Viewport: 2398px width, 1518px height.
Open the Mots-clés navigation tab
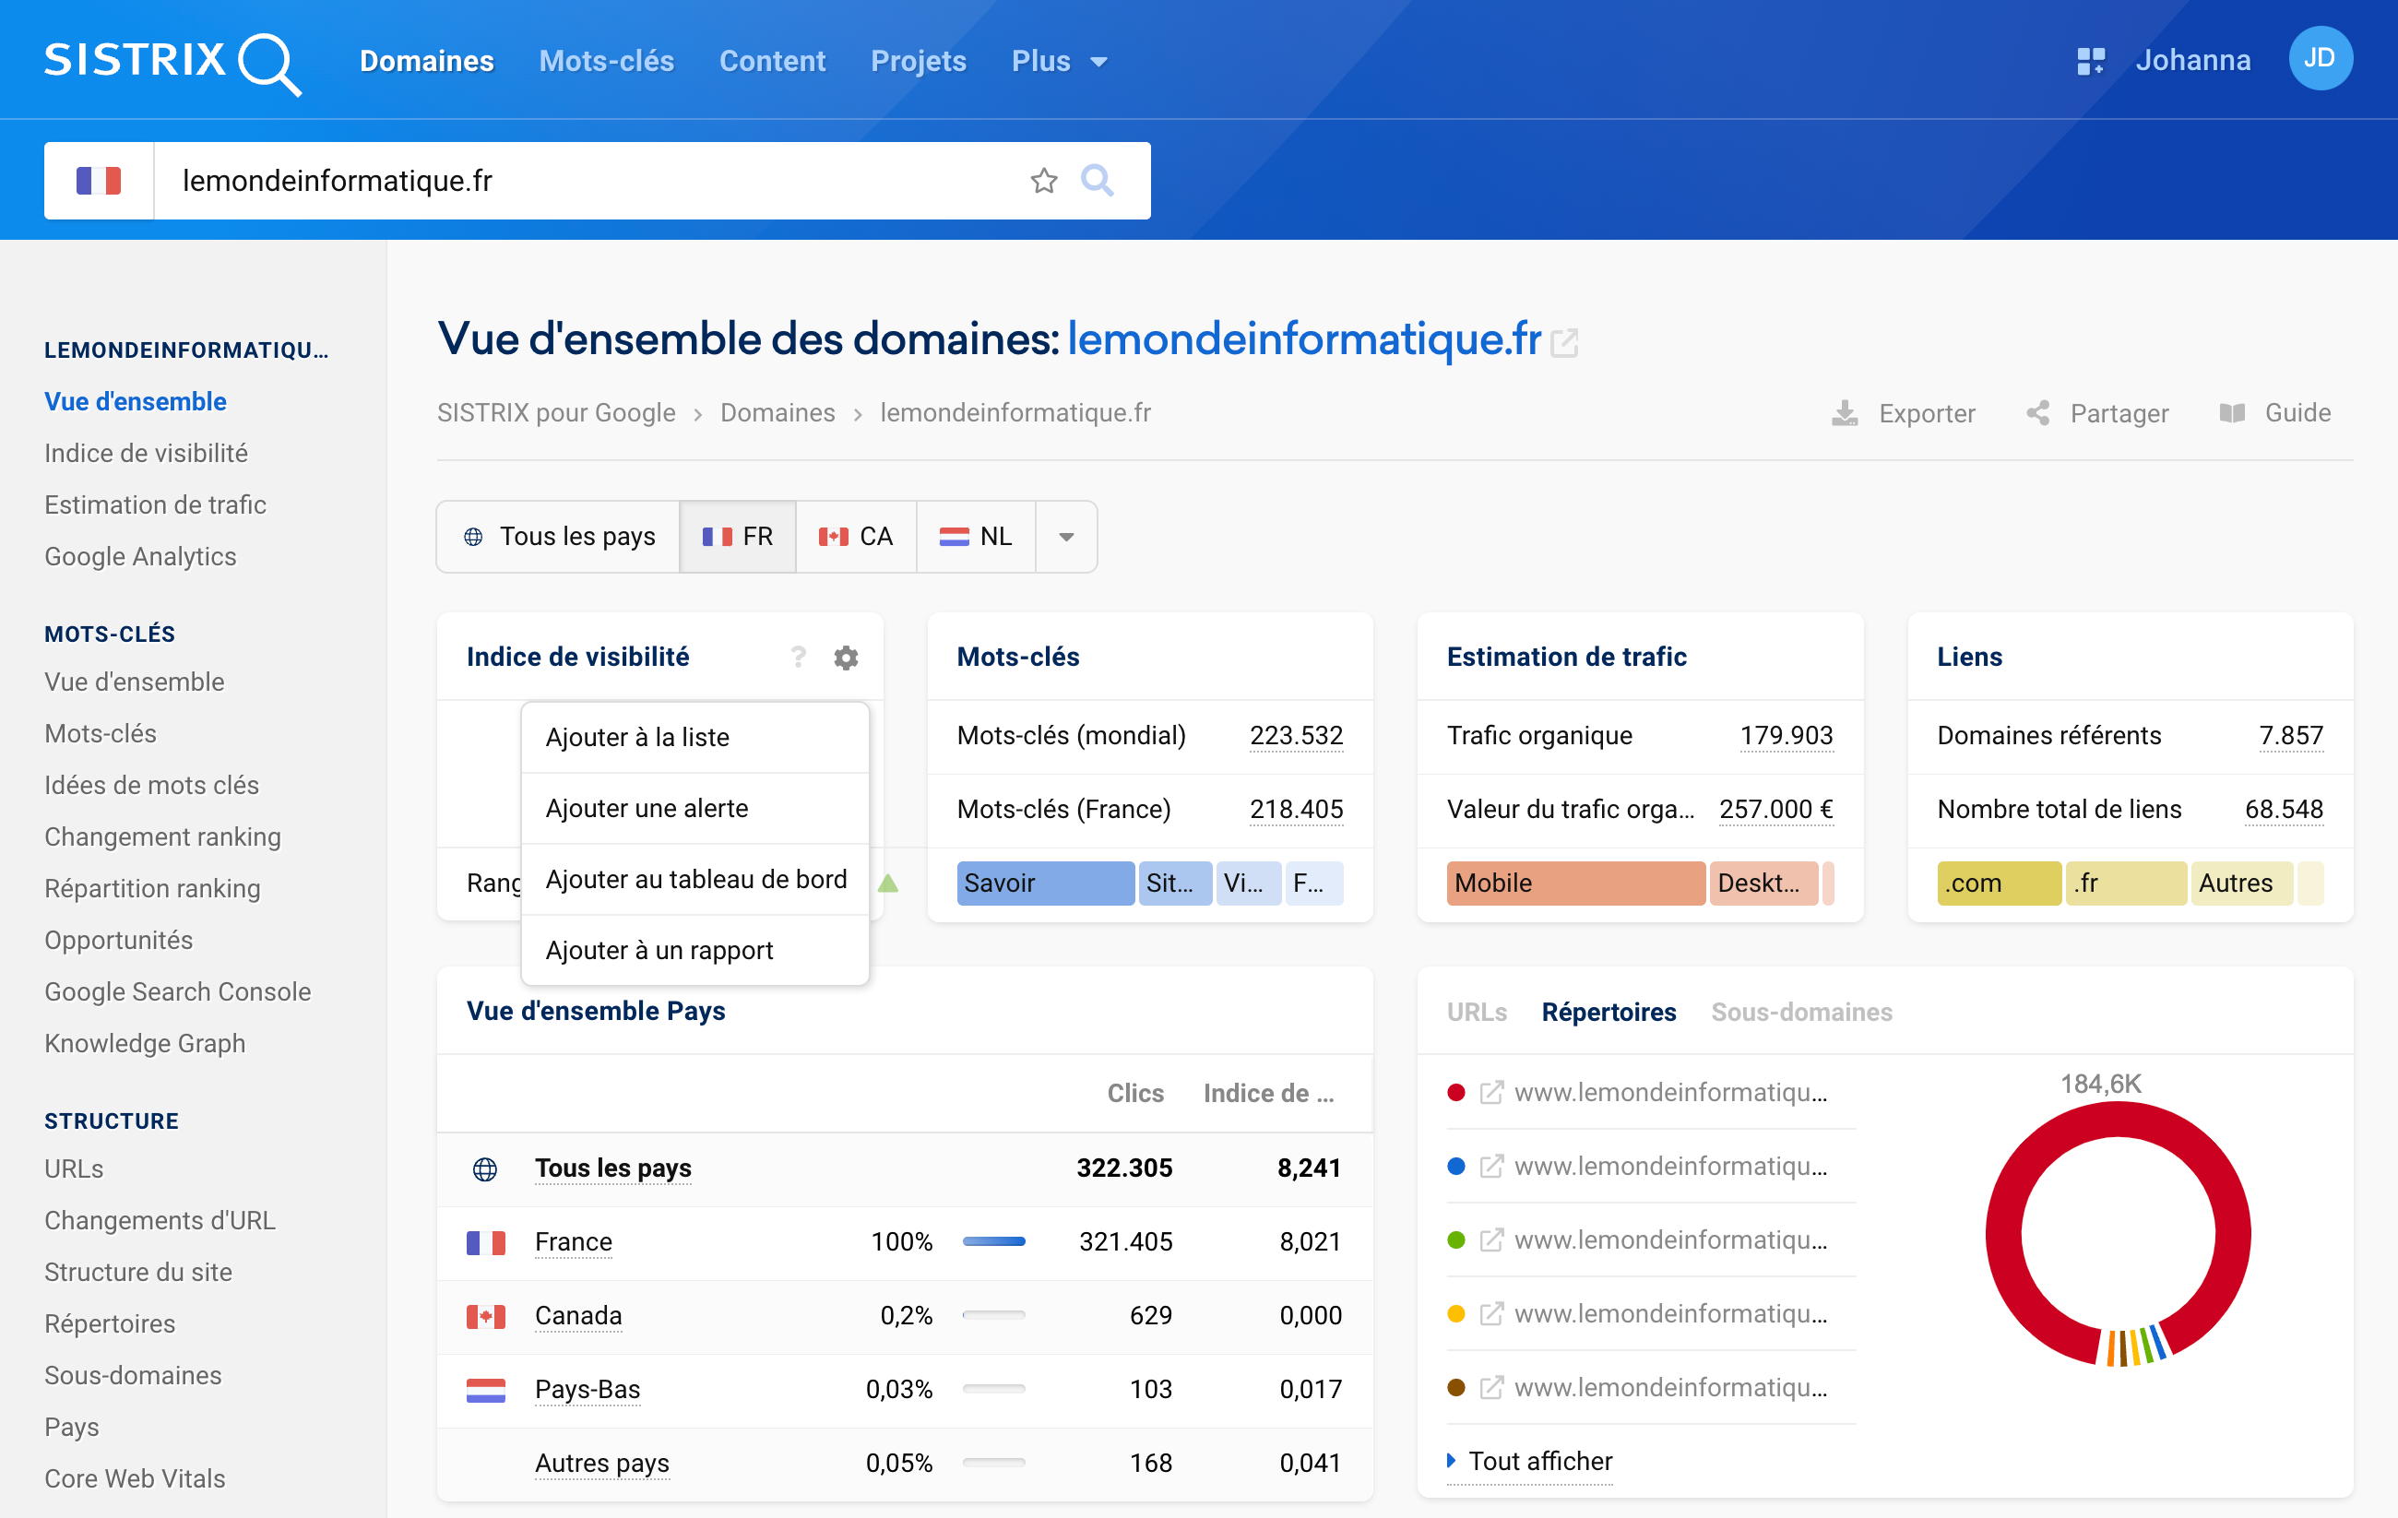tap(607, 62)
